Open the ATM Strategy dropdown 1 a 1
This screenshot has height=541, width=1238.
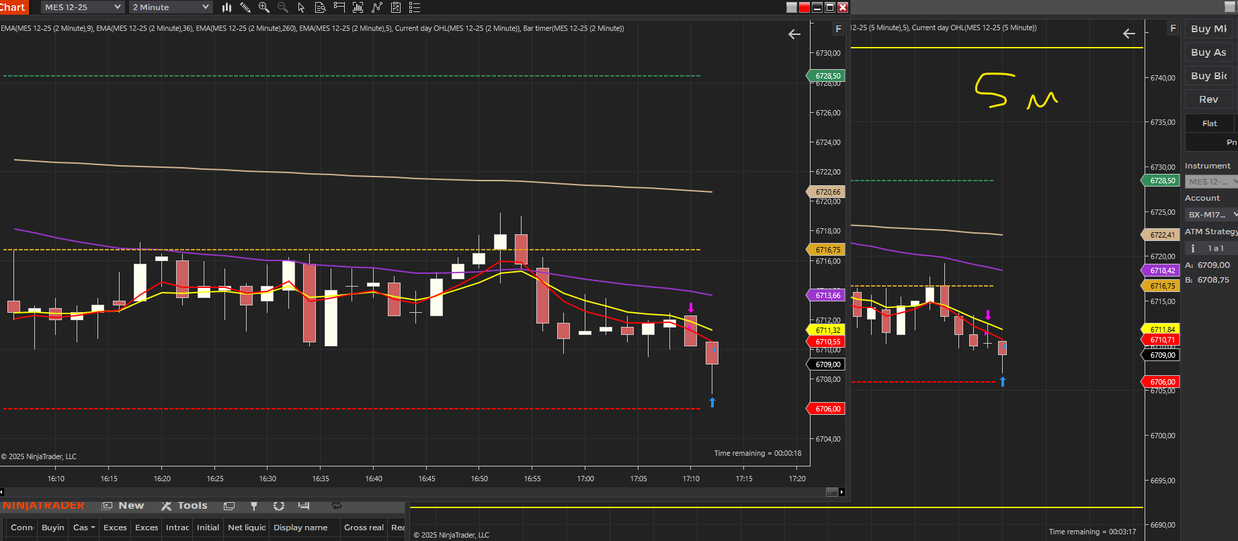pos(1212,248)
